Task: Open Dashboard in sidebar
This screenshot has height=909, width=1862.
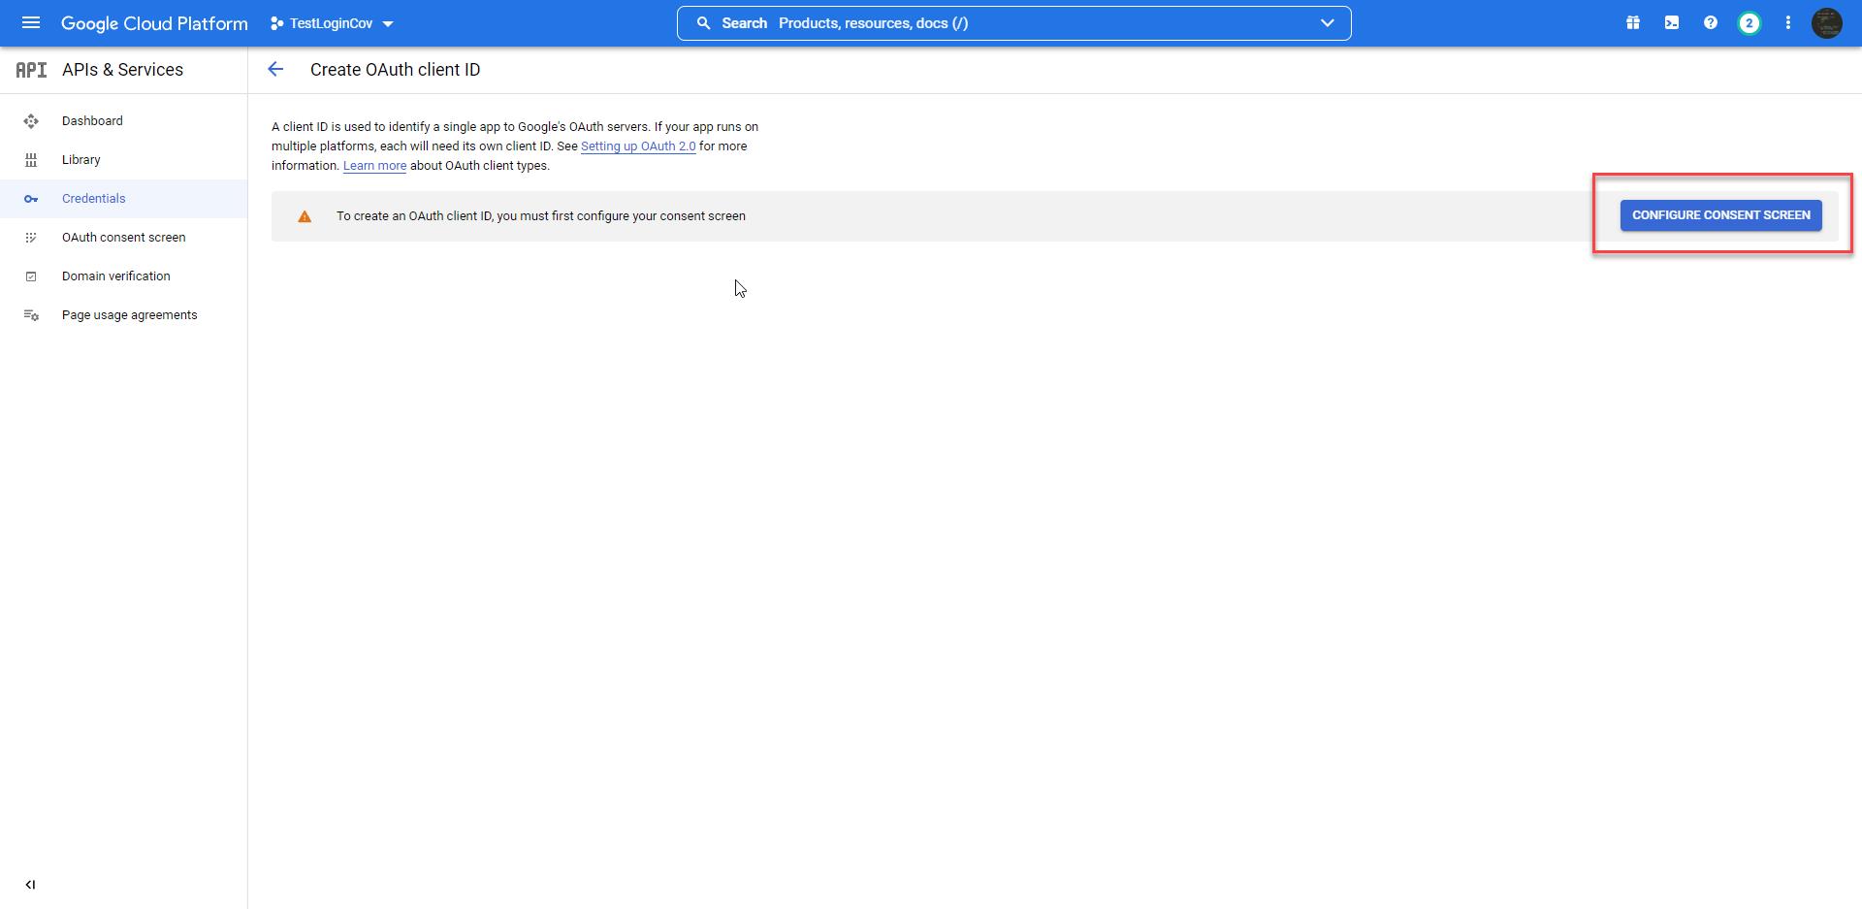Action: (124, 121)
